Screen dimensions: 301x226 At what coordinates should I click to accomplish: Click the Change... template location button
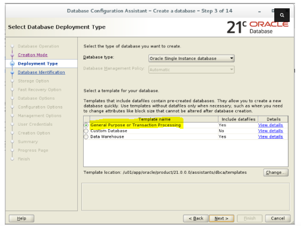275,173
